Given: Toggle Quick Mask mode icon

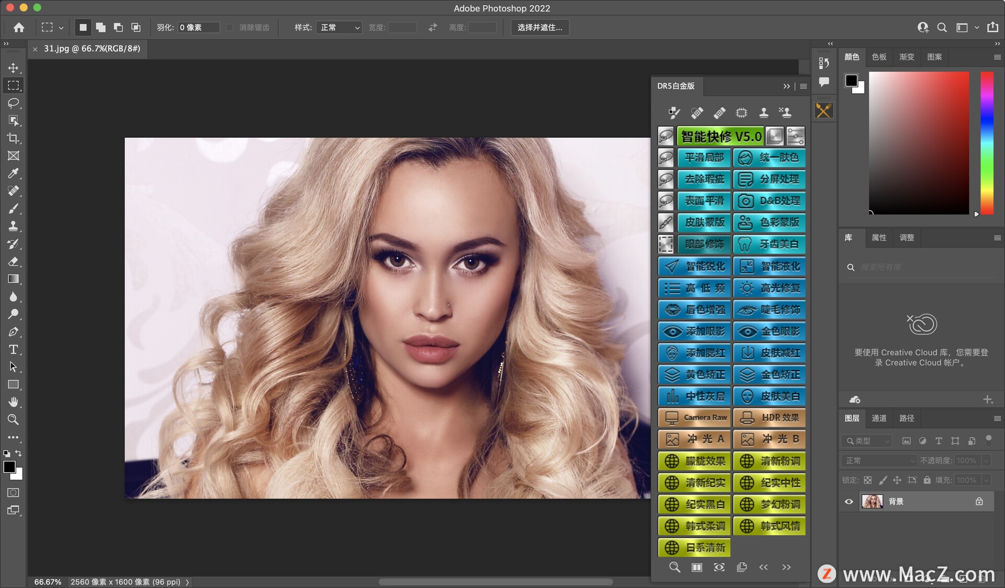Looking at the screenshot, I should (x=13, y=493).
